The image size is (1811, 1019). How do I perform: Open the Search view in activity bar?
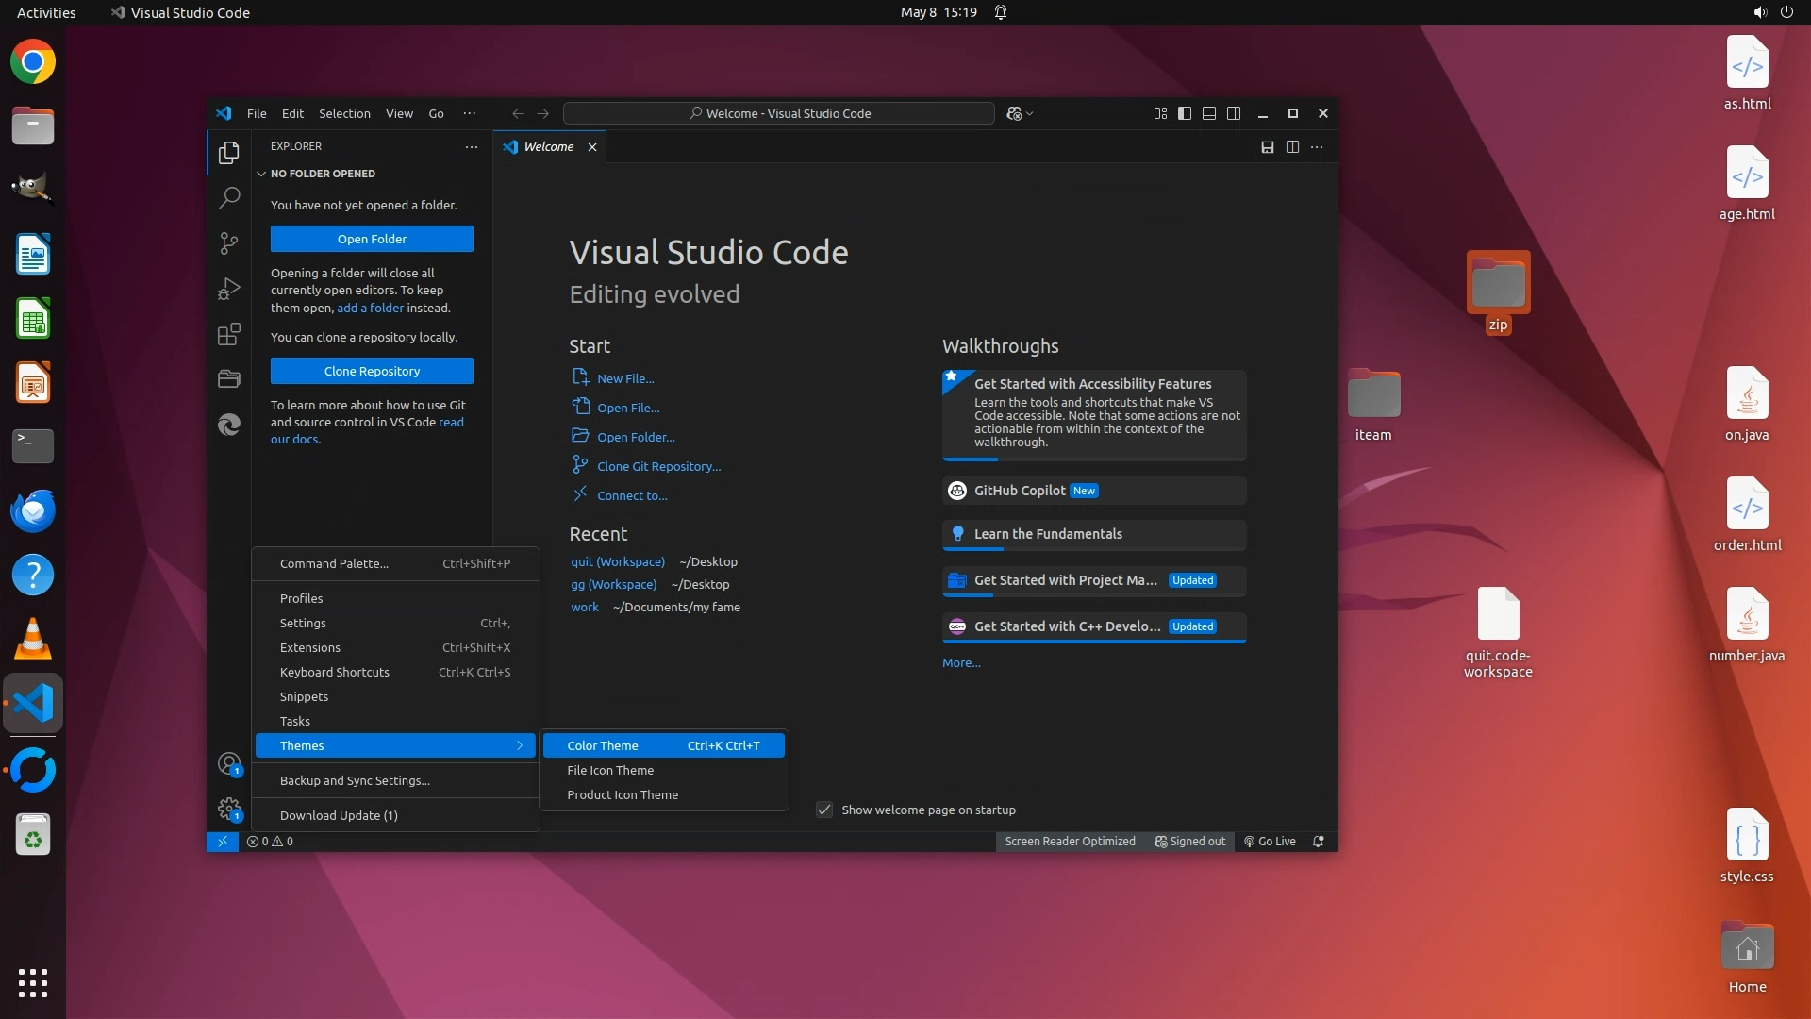click(229, 198)
